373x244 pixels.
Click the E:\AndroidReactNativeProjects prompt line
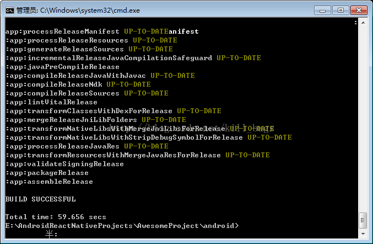tap(122, 226)
